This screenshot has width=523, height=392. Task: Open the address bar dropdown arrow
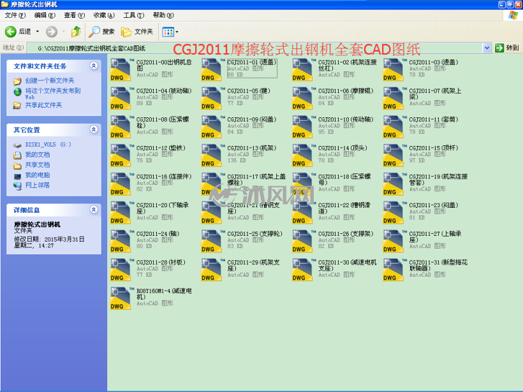[487, 48]
